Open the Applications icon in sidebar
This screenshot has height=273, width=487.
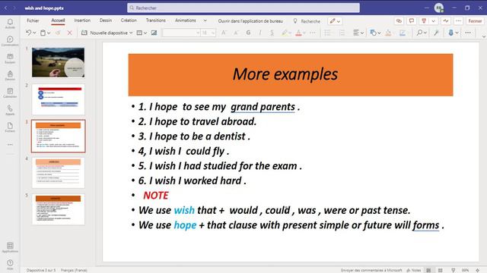click(10, 247)
